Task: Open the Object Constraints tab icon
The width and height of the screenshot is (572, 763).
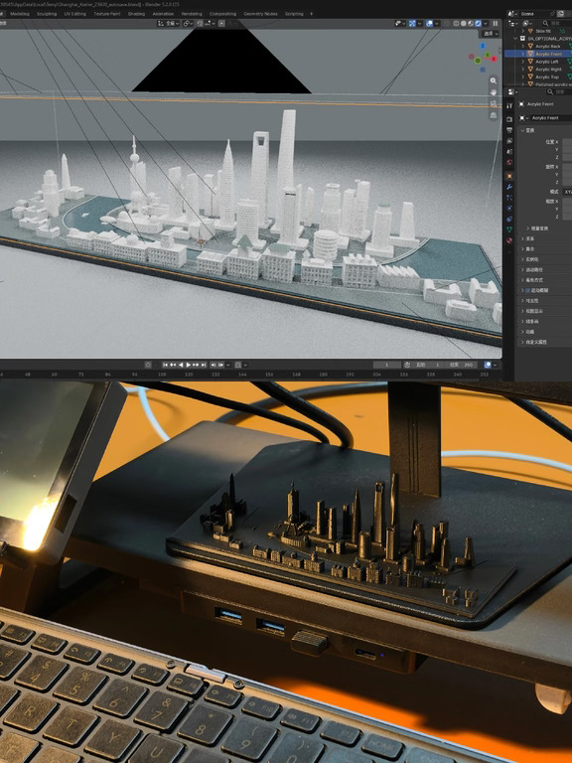Action: 509,219
